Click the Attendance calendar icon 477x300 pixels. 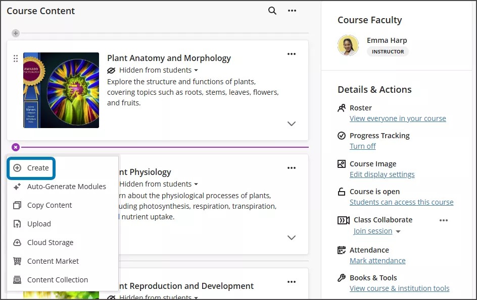click(x=341, y=250)
